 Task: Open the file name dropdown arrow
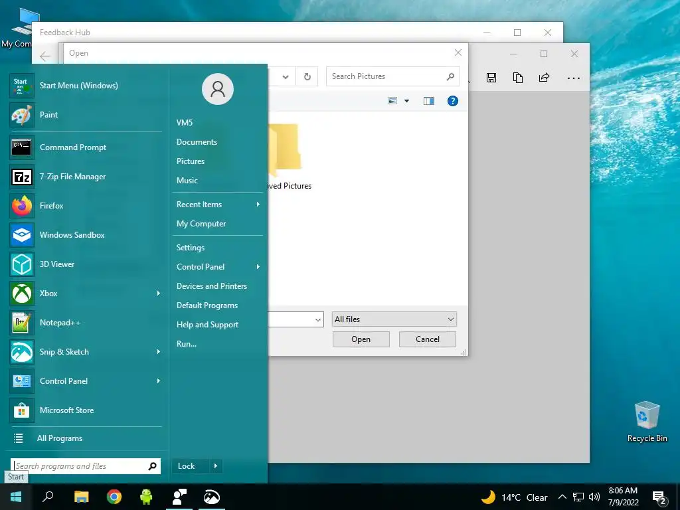click(x=318, y=320)
